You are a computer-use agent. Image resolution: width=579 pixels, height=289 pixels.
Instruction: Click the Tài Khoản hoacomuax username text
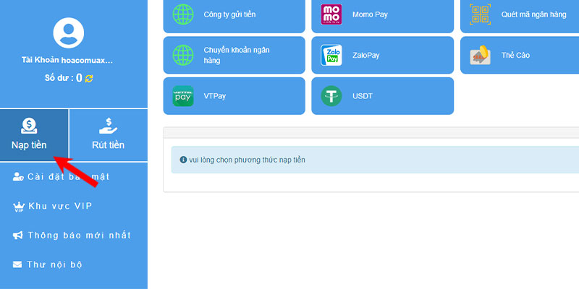coord(67,60)
